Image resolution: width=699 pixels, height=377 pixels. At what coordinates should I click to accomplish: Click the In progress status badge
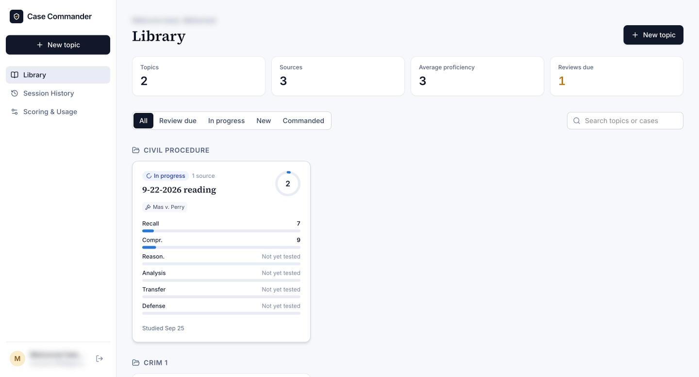[166, 176]
